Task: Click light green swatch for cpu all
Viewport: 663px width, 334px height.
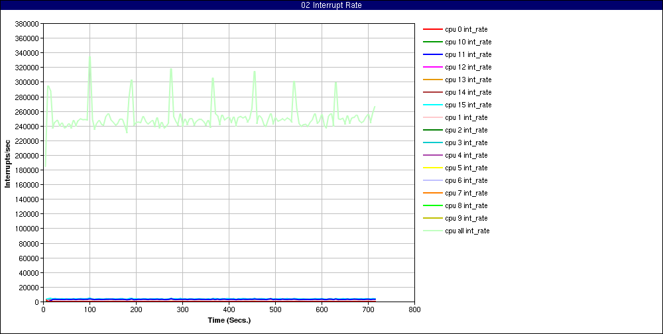Action: 432,231
